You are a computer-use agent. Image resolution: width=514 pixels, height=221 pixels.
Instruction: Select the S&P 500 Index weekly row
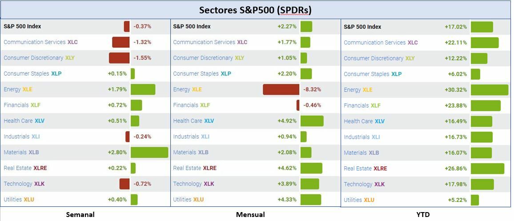tap(22, 26)
